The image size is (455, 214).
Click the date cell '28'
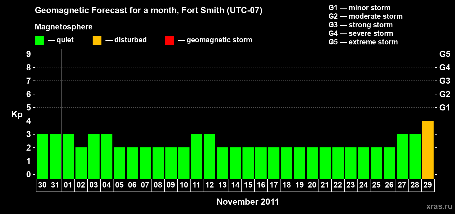click(x=415, y=185)
